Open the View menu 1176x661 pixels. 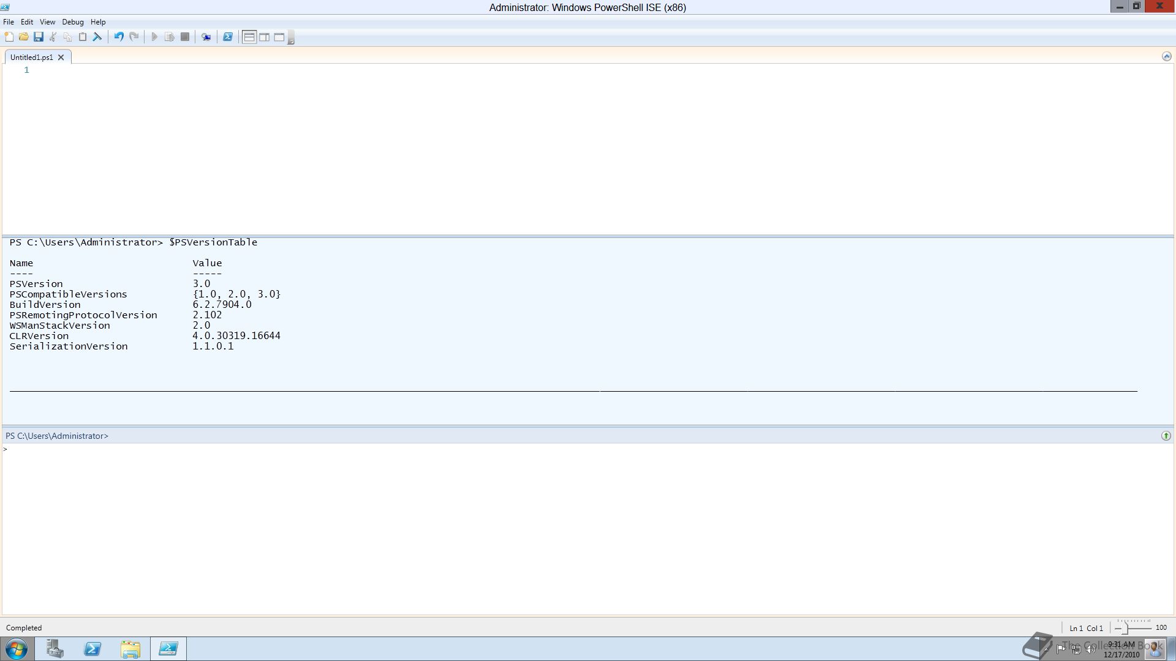[47, 21]
